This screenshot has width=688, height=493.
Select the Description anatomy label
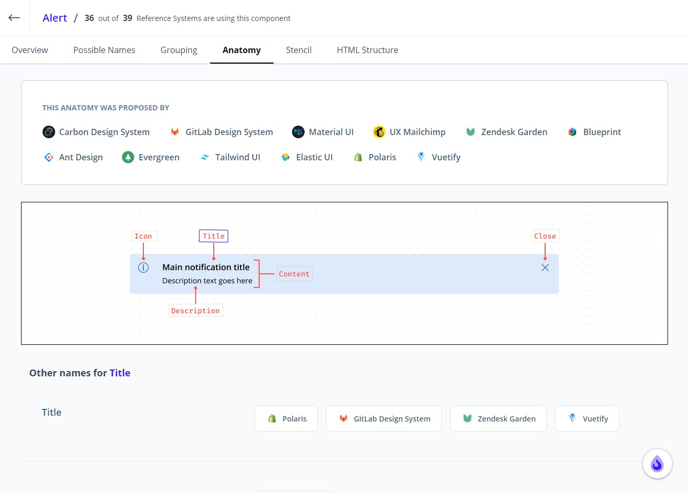pos(195,311)
